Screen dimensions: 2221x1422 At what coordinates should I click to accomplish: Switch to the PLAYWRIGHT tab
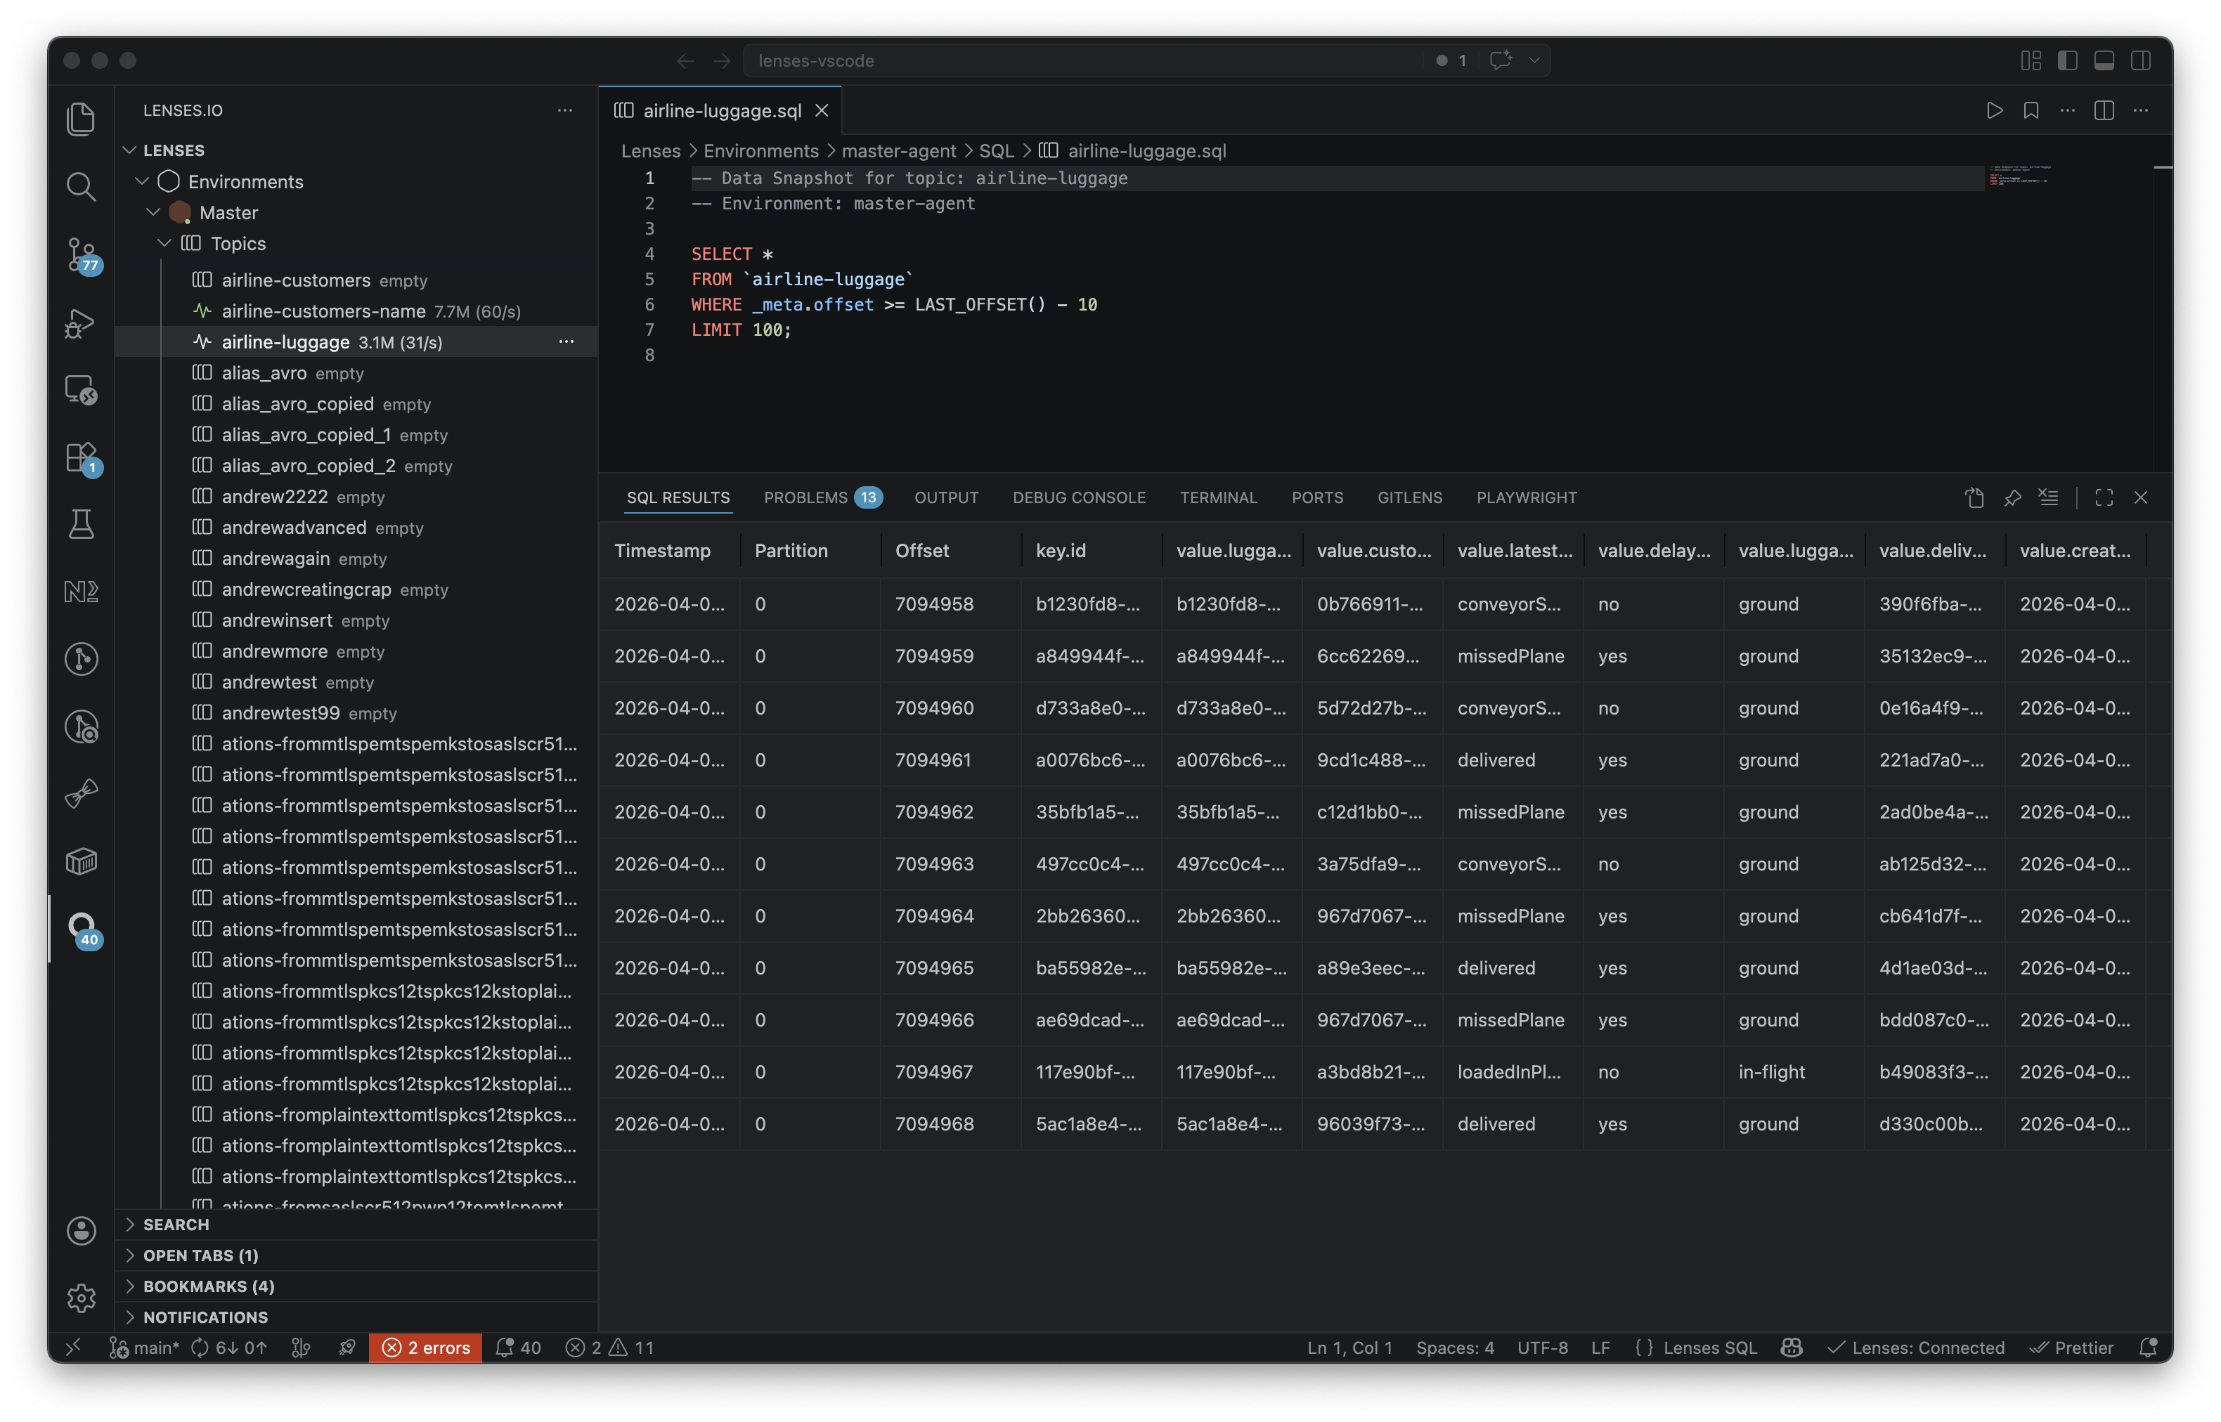(1526, 497)
